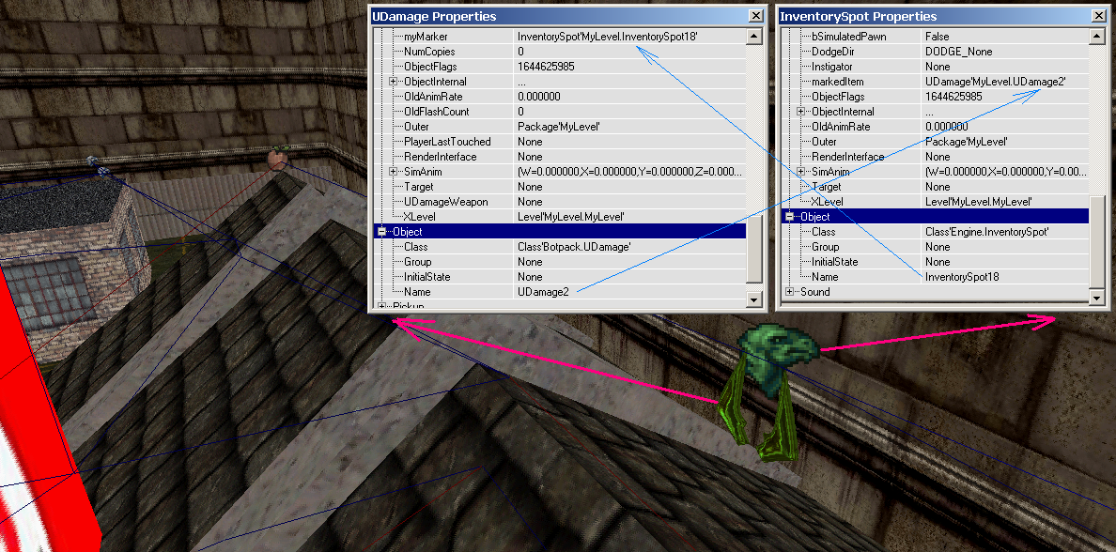The height and width of the screenshot is (552, 1116).
Task: Collapse the Object category in UDamage Properties
Action: [x=381, y=232]
